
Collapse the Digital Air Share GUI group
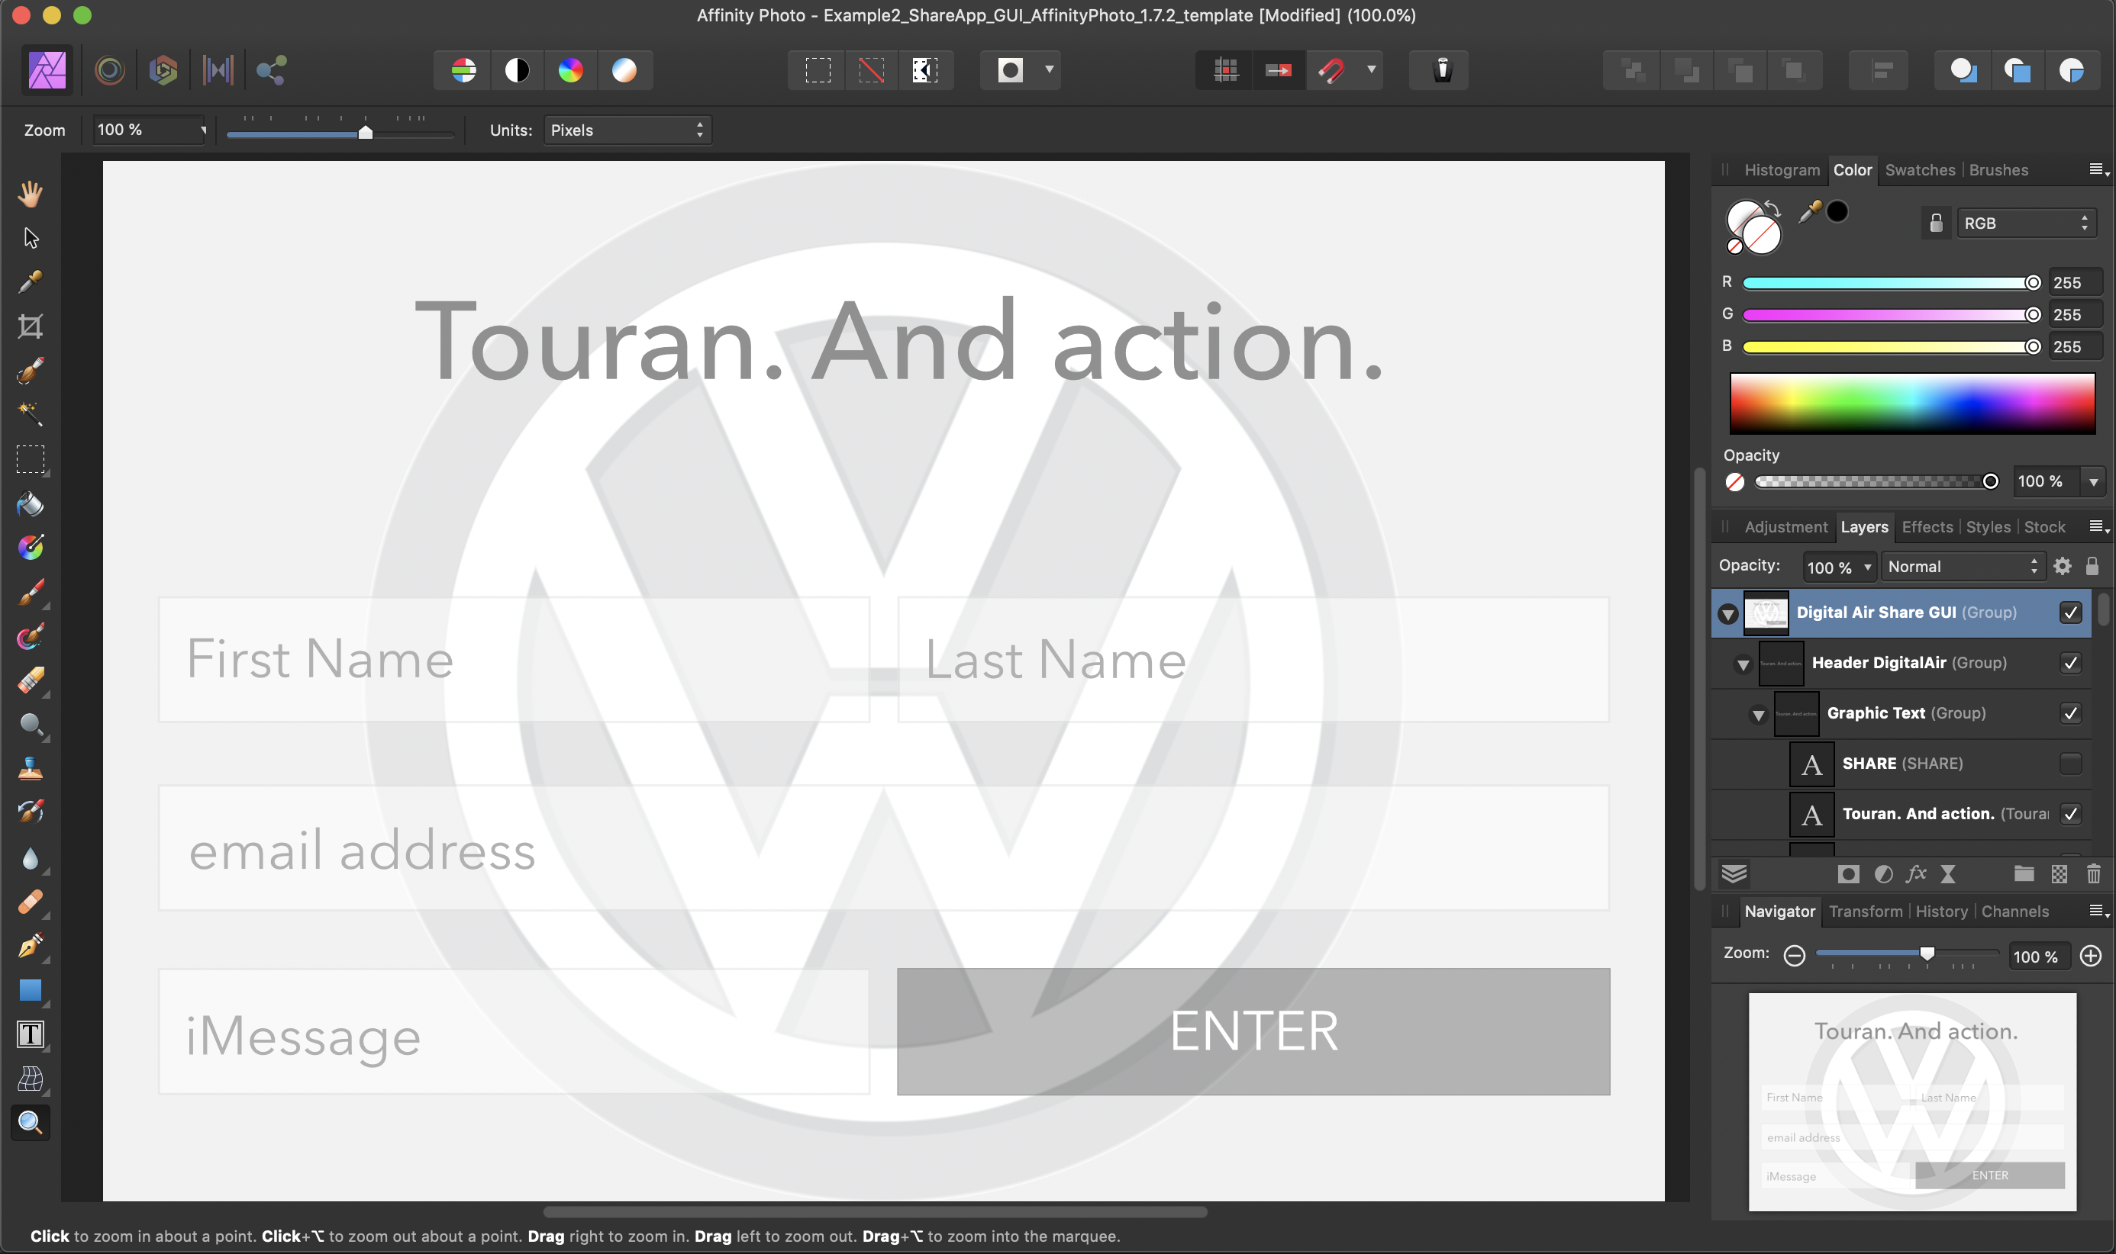pos(1728,613)
